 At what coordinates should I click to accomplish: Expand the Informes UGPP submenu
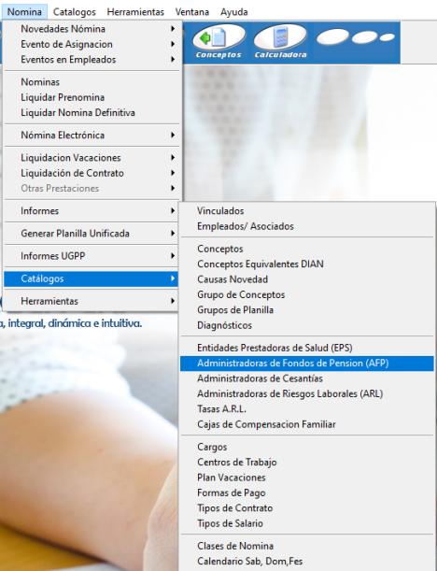(92, 256)
